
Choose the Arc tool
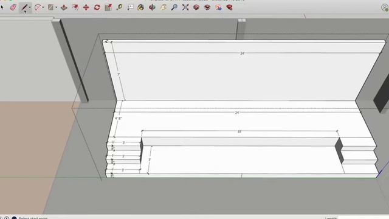pos(38,7)
